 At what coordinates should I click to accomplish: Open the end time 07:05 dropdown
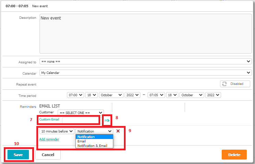pyautogui.click(x=156, y=95)
